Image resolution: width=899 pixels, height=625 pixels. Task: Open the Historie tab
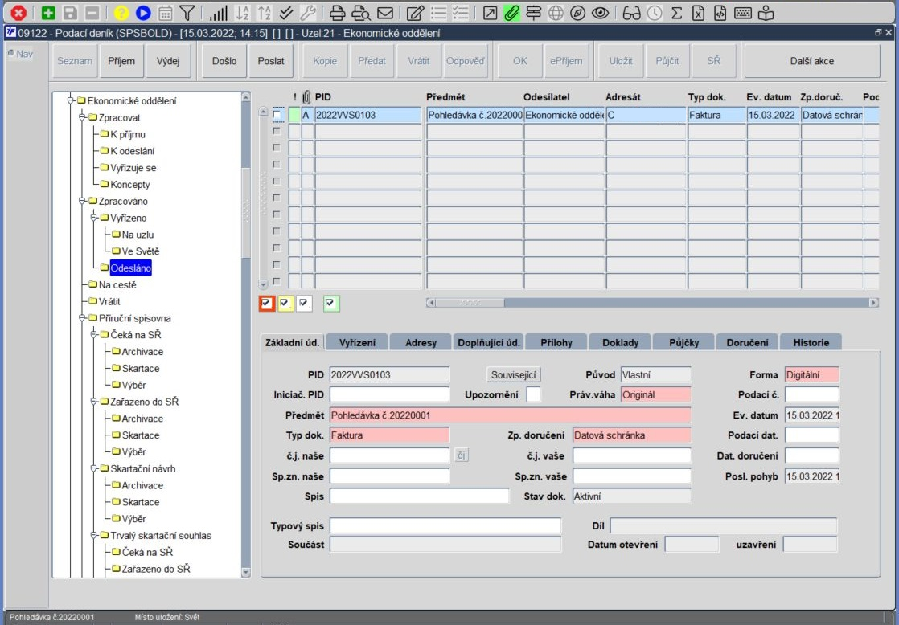pos(811,342)
